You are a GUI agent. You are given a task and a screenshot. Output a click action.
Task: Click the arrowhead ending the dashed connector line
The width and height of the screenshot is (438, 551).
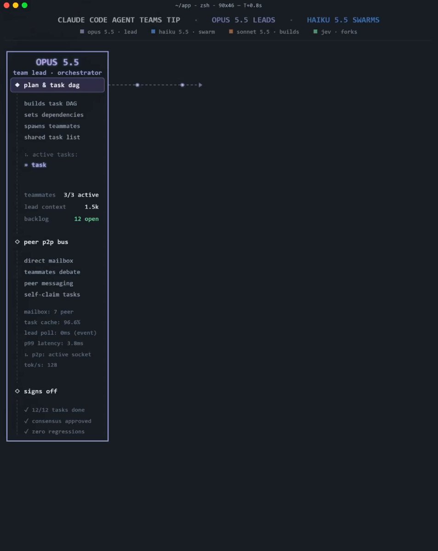click(x=200, y=85)
